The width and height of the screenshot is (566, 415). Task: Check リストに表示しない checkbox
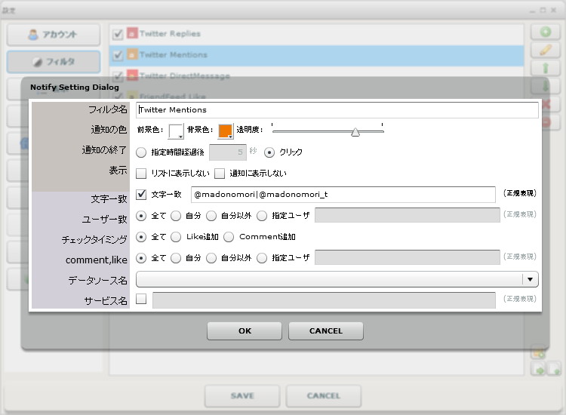(141, 174)
